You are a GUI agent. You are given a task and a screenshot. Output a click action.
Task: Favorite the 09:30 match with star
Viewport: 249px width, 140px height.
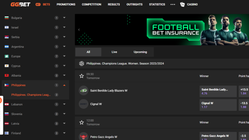pyautogui.click(x=82, y=76)
